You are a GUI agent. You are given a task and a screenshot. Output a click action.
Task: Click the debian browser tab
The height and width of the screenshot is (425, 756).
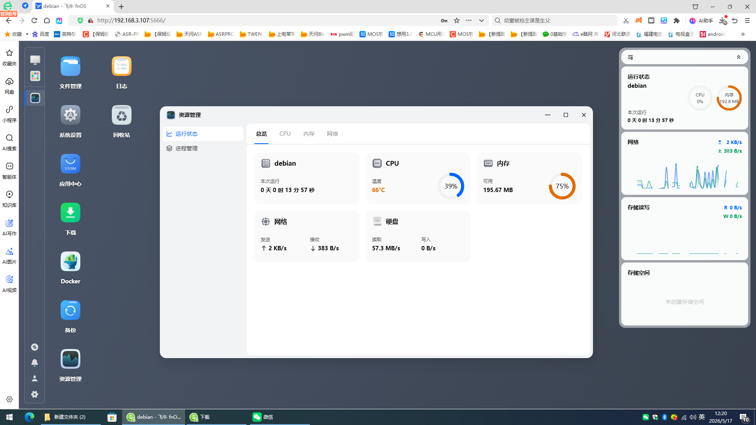73,6
